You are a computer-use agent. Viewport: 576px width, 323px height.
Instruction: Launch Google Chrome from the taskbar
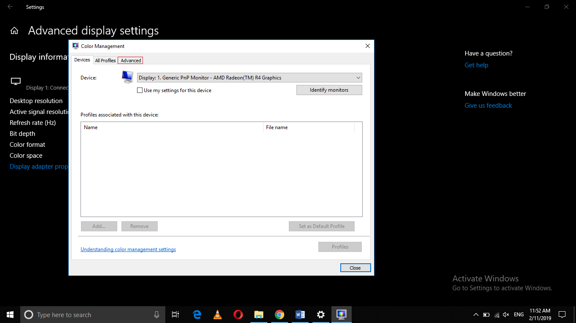(279, 314)
